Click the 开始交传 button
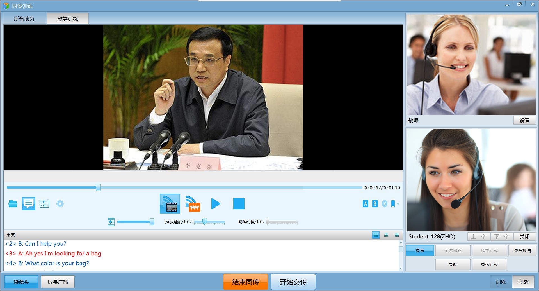 293,282
